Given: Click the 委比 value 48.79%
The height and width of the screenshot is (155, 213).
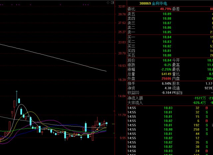Looking at the screenshot, I should click(166, 9).
